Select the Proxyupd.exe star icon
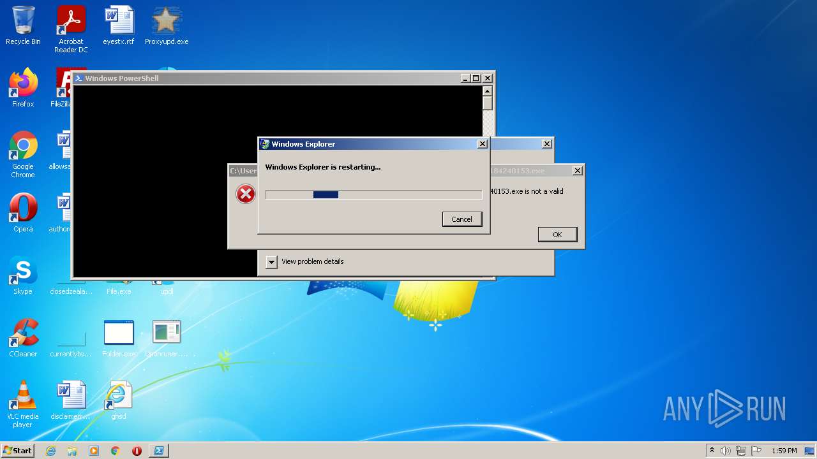This screenshot has width=817, height=459. [166, 25]
